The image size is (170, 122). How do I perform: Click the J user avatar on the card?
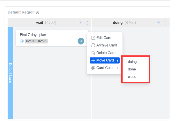(x=81, y=41)
